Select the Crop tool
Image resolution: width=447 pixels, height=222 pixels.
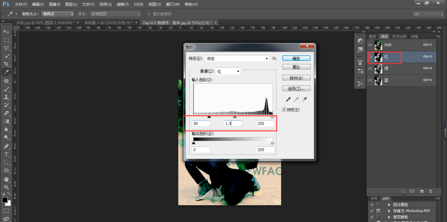[6, 64]
